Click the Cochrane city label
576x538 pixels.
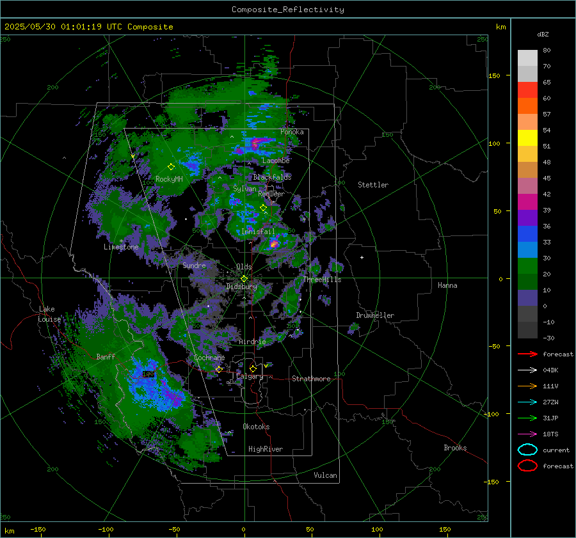[x=209, y=358]
